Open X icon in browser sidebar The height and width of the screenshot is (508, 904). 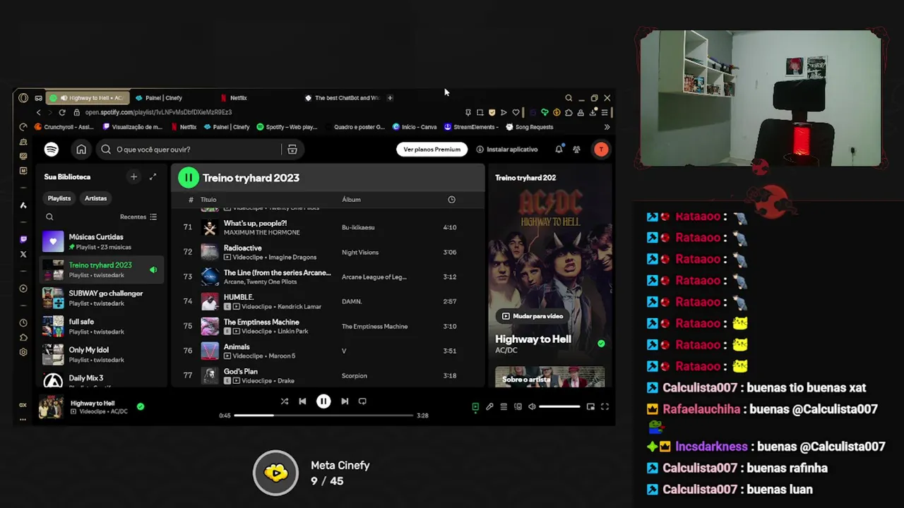pyautogui.click(x=23, y=254)
